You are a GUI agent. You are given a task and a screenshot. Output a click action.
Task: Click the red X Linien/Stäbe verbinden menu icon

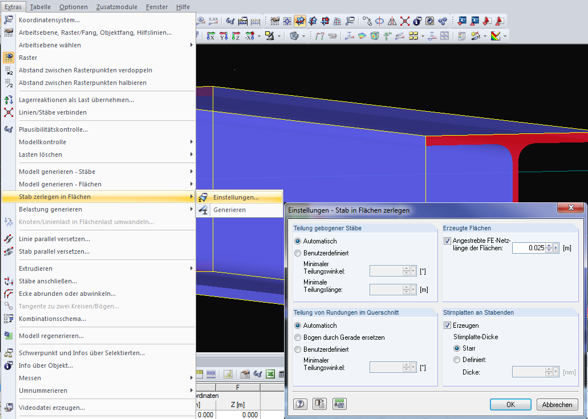(x=8, y=112)
